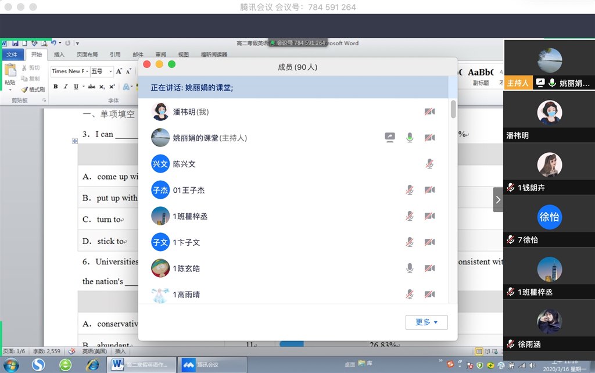Click the camera-off icon for 1卞子文
Viewport: 595px width, 373px height.
[x=429, y=242]
